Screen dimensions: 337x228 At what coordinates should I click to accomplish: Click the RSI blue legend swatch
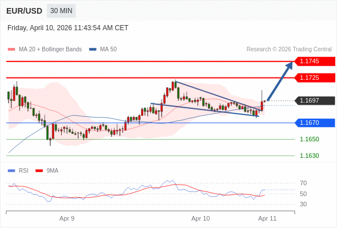pos(11,171)
